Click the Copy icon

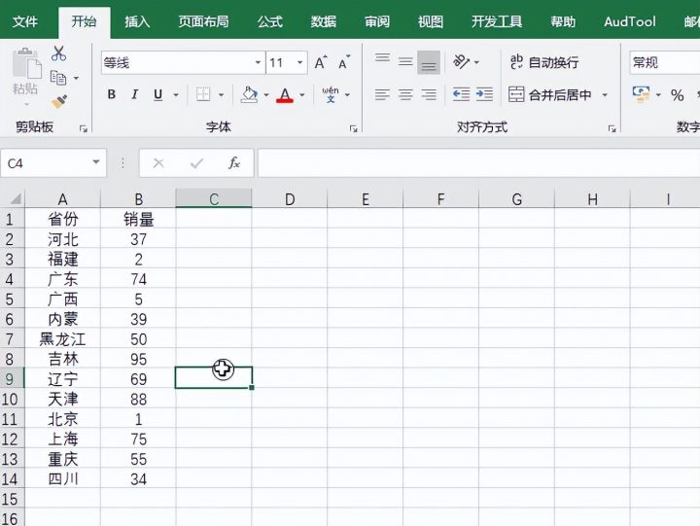58,78
